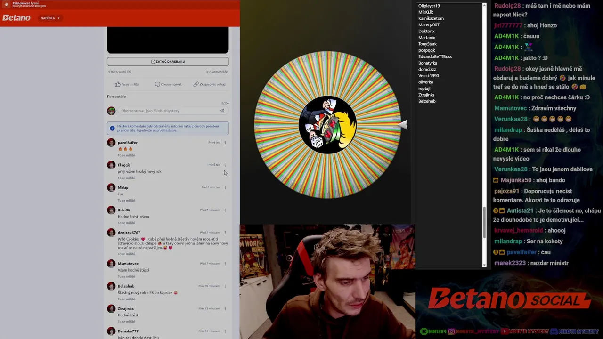Copy link via Zkopírovat odkaz

point(210,84)
